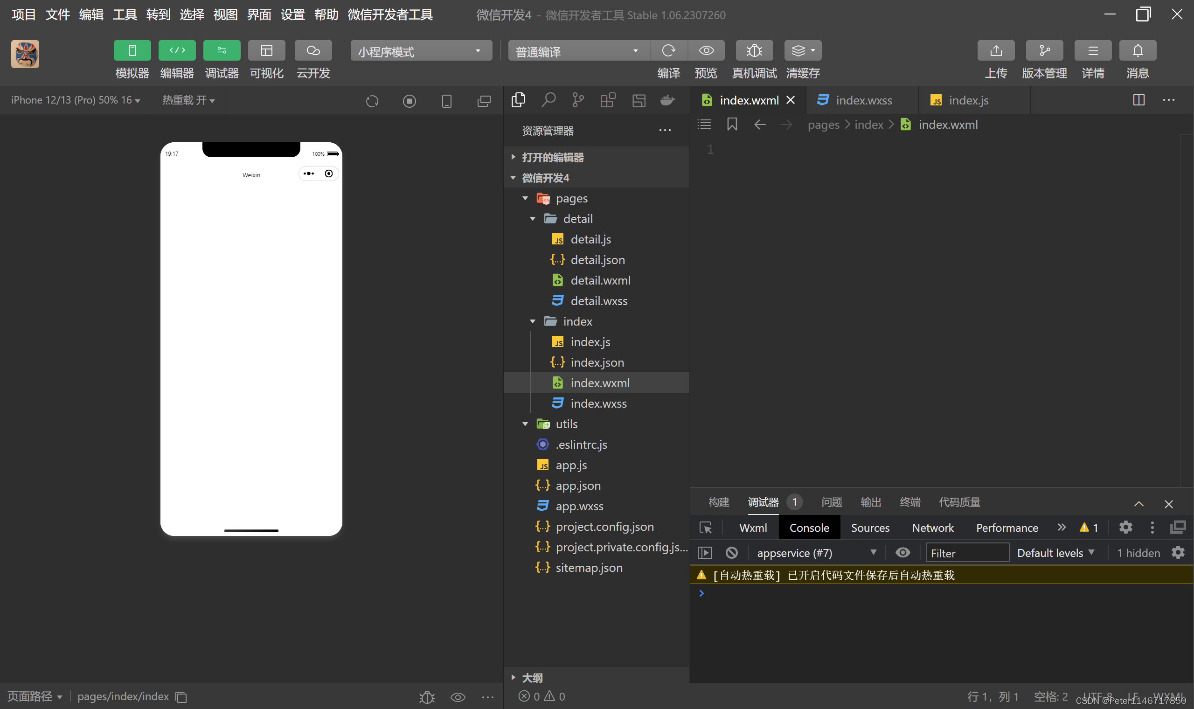Image resolution: width=1194 pixels, height=709 pixels.
Task: Click the split editor icon
Action: point(1138,100)
